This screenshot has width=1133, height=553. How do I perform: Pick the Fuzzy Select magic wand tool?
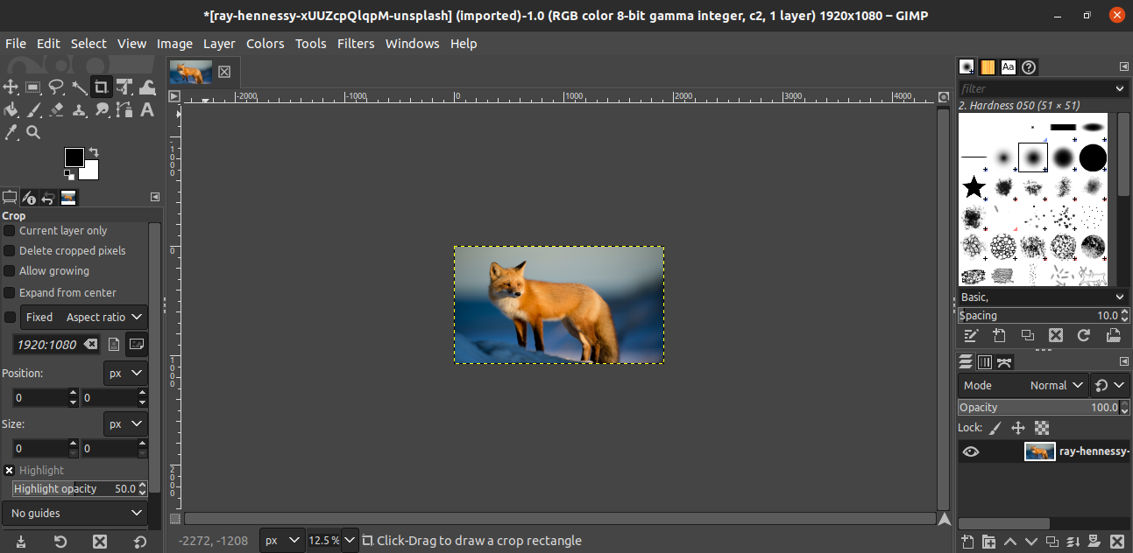click(x=79, y=87)
